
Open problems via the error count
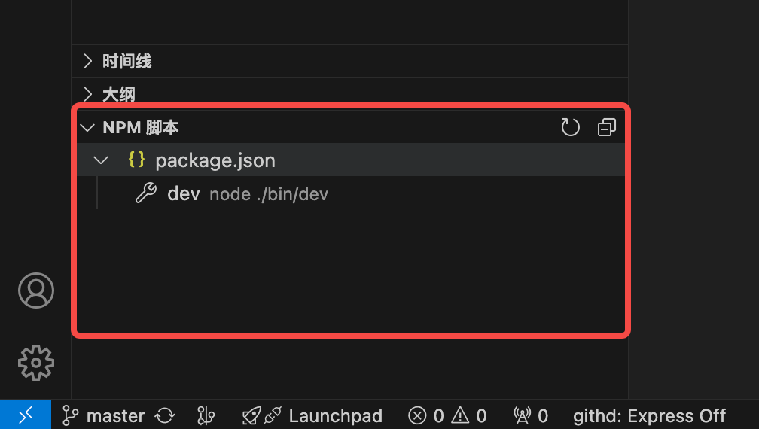(x=425, y=415)
